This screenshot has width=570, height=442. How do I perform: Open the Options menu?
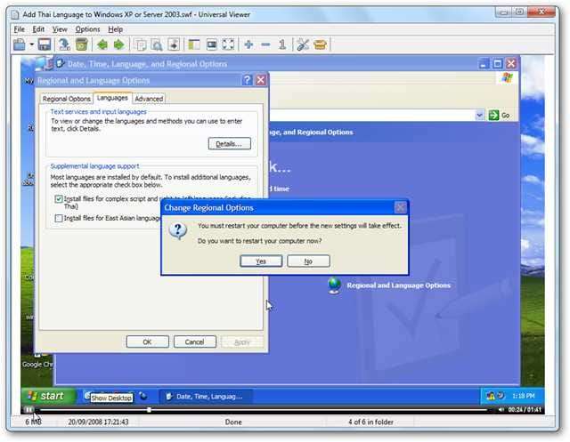87,29
